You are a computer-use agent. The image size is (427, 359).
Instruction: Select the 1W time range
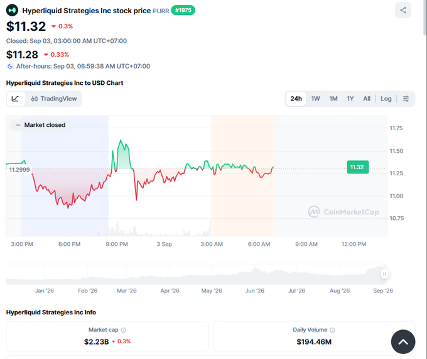point(315,99)
